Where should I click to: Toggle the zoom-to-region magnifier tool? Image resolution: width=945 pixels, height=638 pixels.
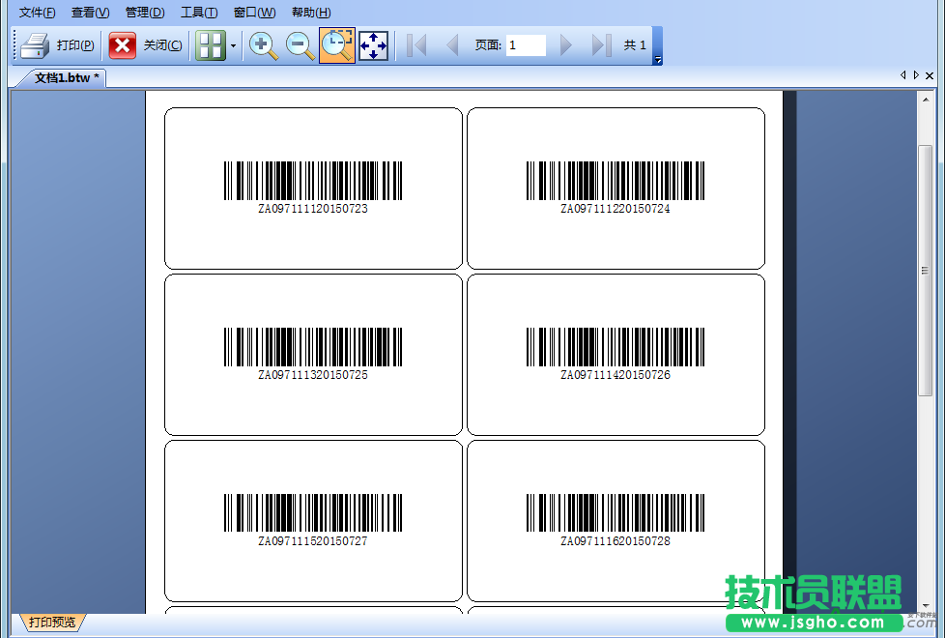tap(336, 45)
